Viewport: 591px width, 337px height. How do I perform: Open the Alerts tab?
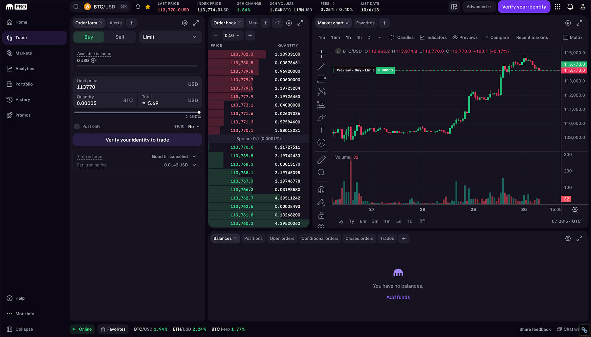pyautogui.click(x=116, y=23)
